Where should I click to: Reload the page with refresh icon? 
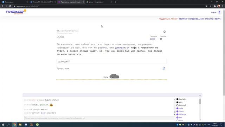tap(10, 6)
